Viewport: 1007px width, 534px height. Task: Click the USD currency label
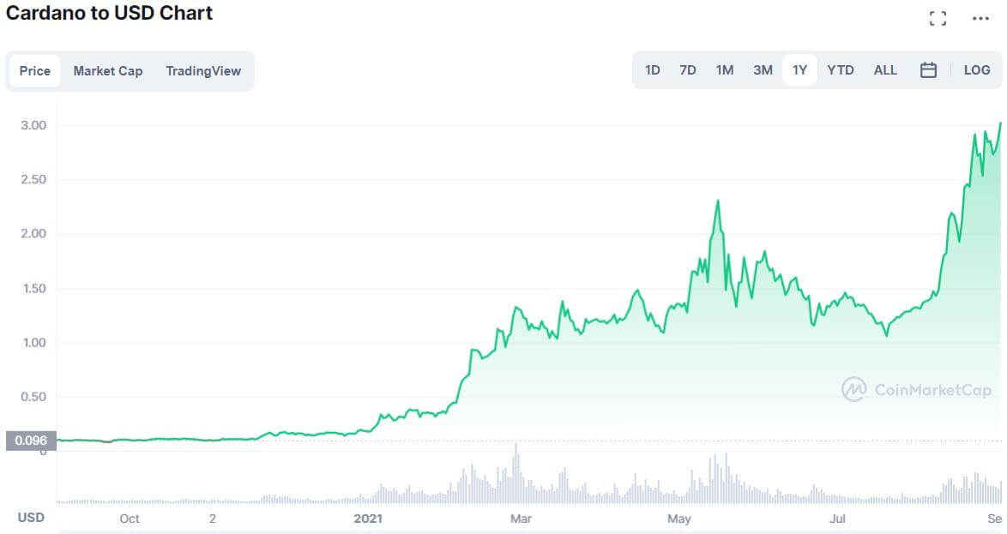coord(32,518)
